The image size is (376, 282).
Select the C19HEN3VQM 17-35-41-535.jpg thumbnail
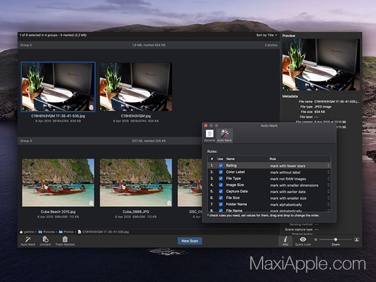58,87
